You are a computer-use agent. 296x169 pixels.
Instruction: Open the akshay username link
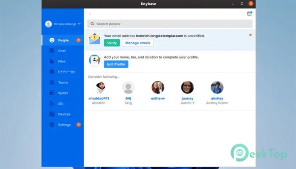point(217,98)
